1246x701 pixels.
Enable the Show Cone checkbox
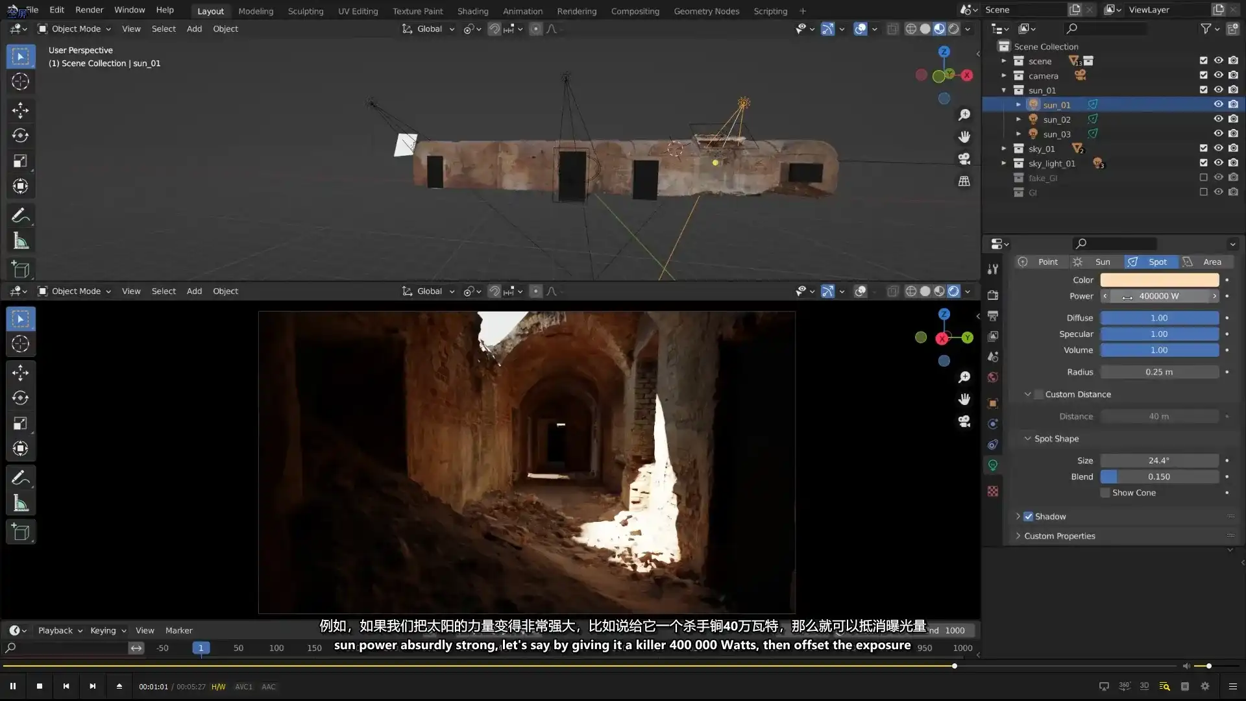coord(1105,493)
